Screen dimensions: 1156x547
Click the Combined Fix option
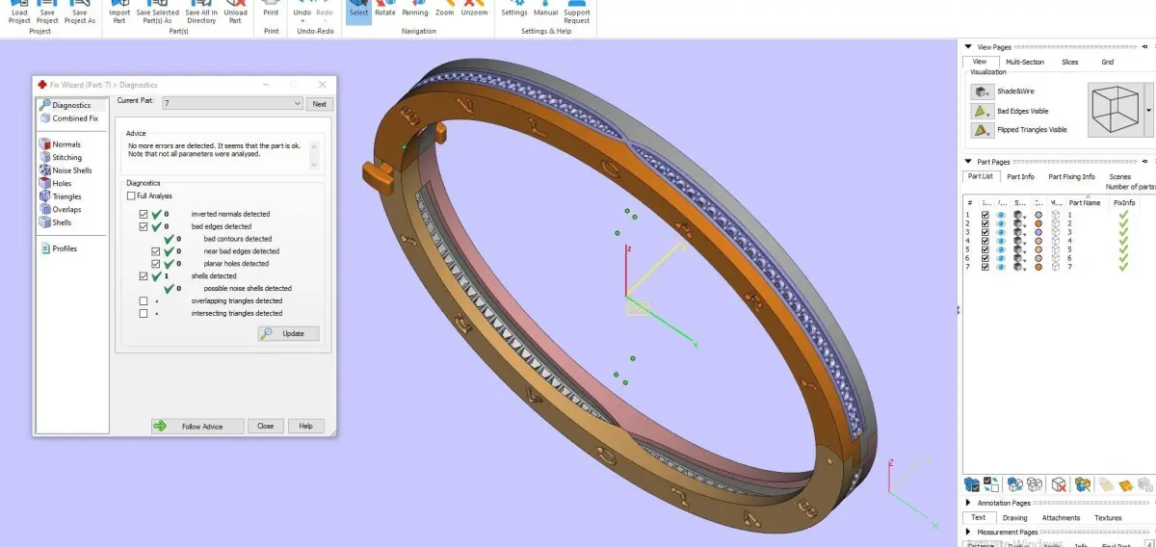pos(67,118)
